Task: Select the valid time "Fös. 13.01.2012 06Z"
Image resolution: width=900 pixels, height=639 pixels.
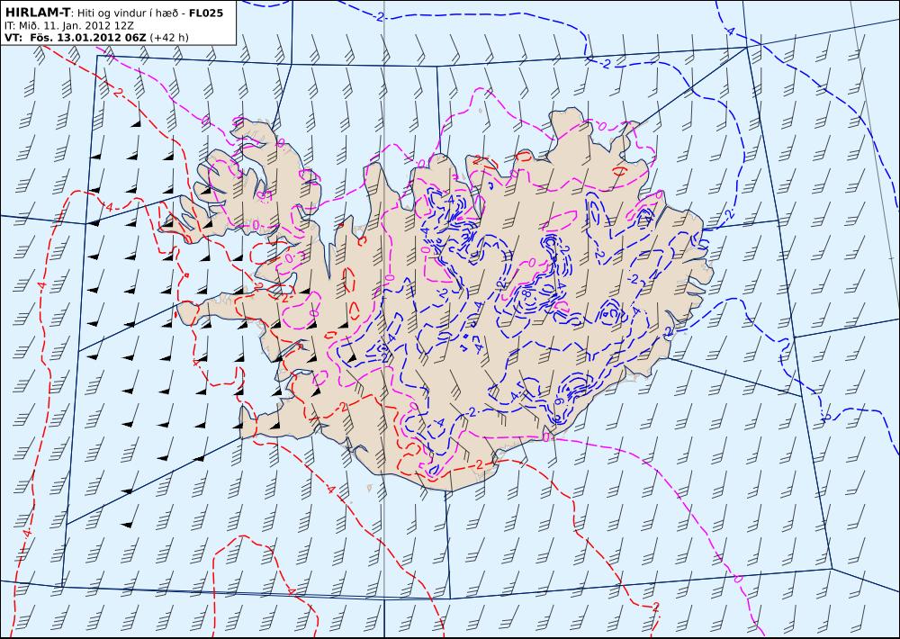Action: 88,37
